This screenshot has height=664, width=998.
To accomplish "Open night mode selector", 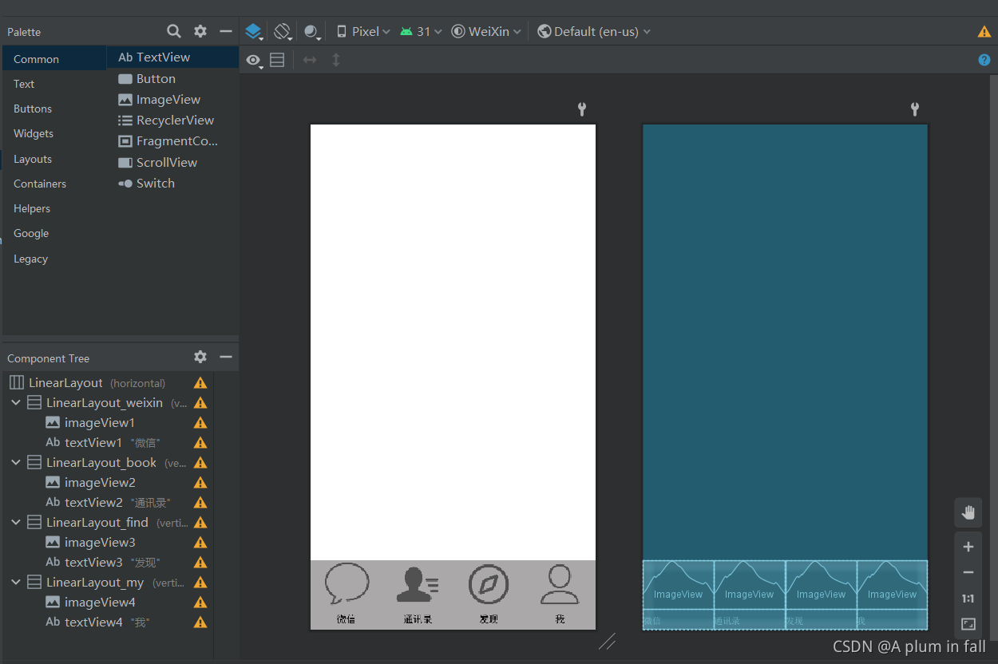I will 312,32.
